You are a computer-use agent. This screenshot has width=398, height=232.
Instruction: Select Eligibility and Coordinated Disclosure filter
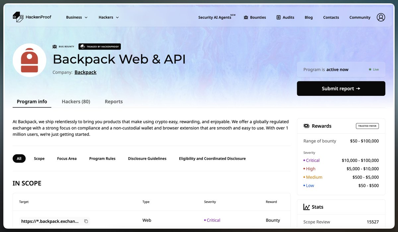click(212, 158)
